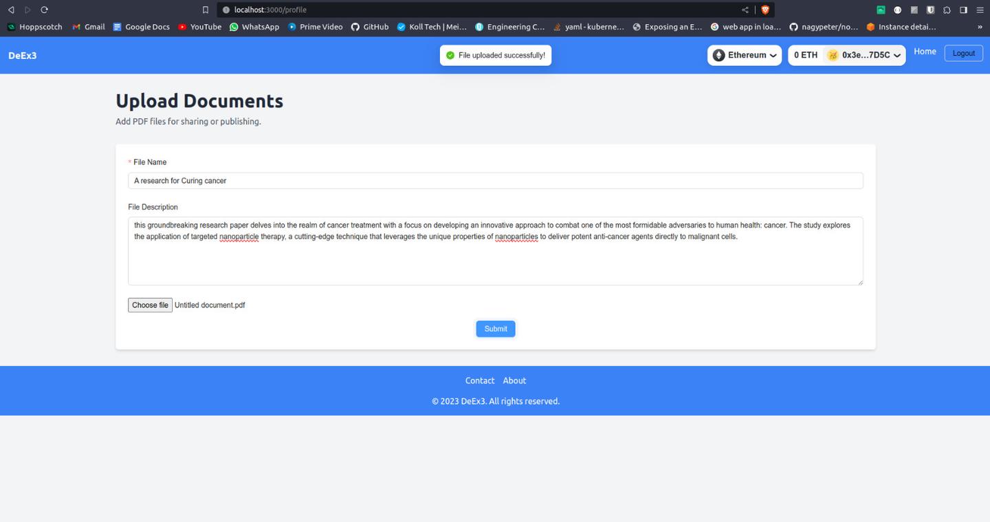The height and width of the screenshot is (522, 990).
Task: Open the GitHub bookmark
Action: (370, 27)
